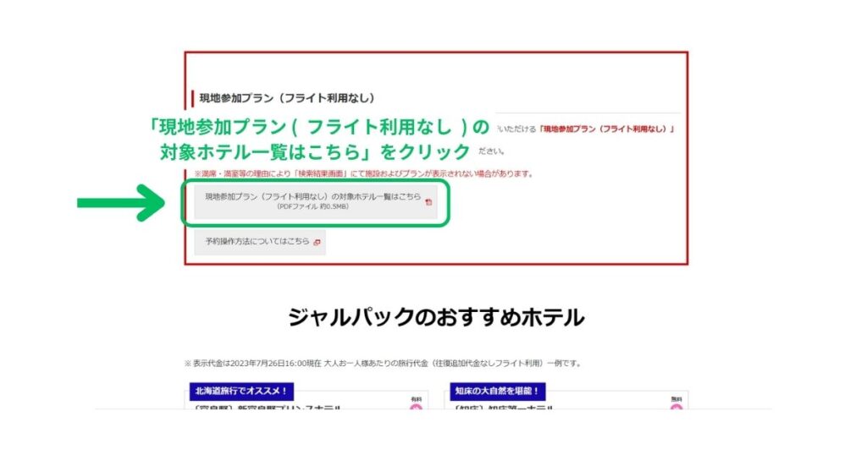Click the red ※満席・満室等の理由により notice

(x=364, y=173)
